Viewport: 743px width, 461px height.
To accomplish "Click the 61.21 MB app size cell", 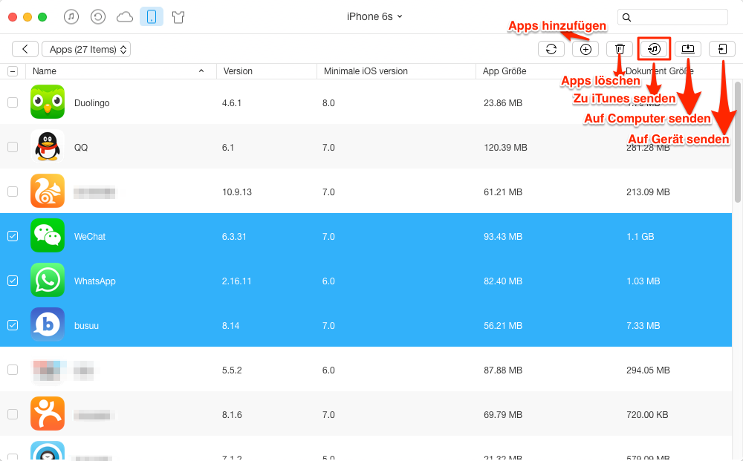I will (x=503, y=192).
